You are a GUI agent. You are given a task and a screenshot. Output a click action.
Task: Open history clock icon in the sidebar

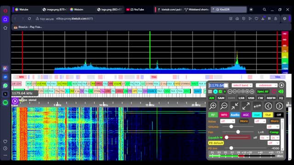(x=5, y=148)
